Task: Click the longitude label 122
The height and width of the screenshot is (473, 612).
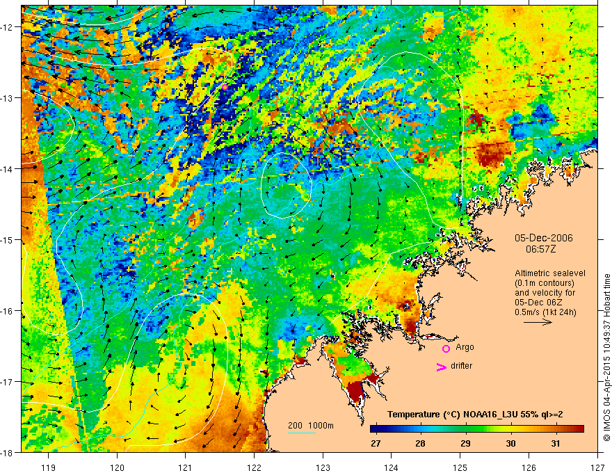Action: coord(254,467)
